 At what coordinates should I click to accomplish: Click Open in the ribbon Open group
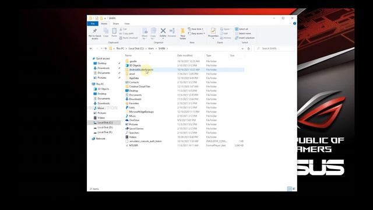pyautogui.click(x=225, y=29)
